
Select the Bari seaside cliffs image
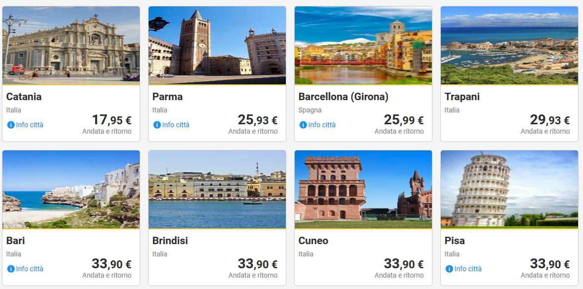[71, 189]
